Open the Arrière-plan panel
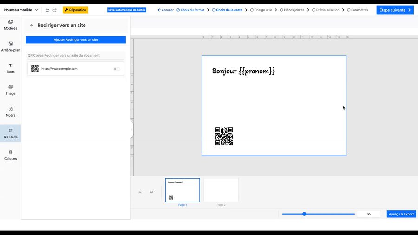This screenshot has width=418, height=235. coord(10,46)
